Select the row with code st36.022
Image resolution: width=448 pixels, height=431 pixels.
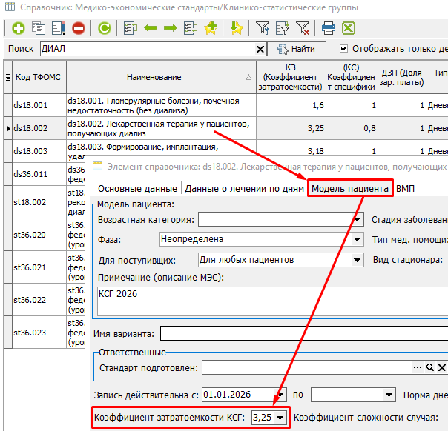pyautogui.click(x=39, y=300)
